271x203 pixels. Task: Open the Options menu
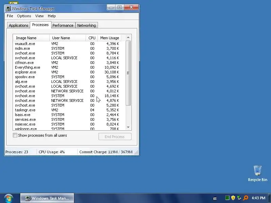(x=24, y=16)
